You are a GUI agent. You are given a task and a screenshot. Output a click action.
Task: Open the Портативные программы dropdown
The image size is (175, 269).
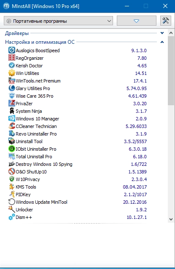(x=58, y=21)
